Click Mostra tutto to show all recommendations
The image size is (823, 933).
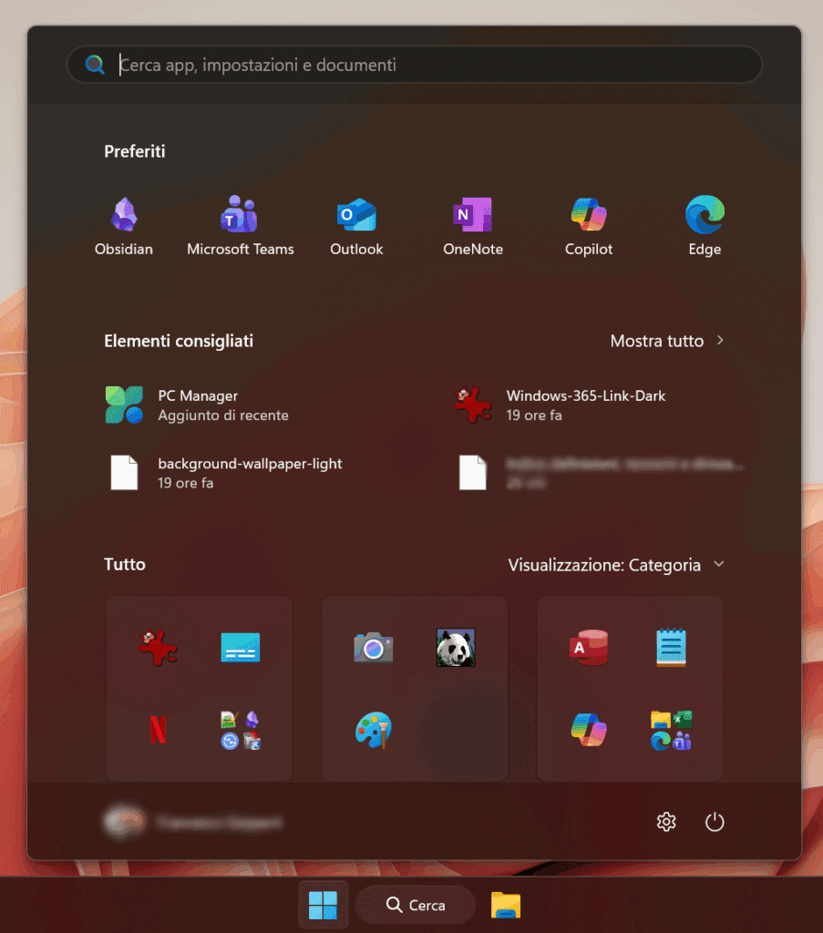click(666, 341)
